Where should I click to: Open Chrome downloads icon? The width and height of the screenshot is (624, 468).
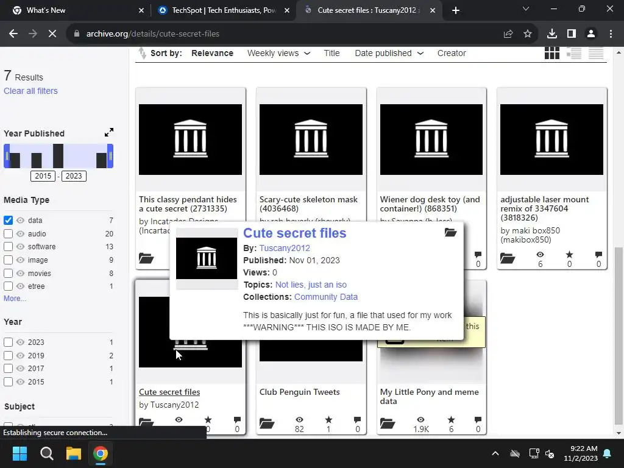pos(552,34)
